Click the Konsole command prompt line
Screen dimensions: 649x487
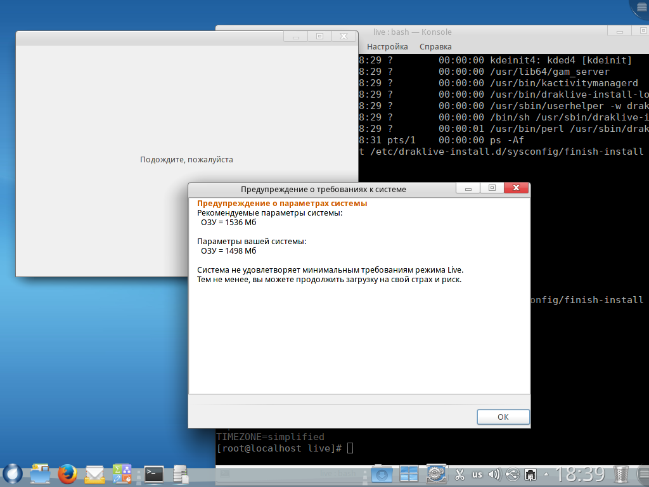[x=285, y=448]
